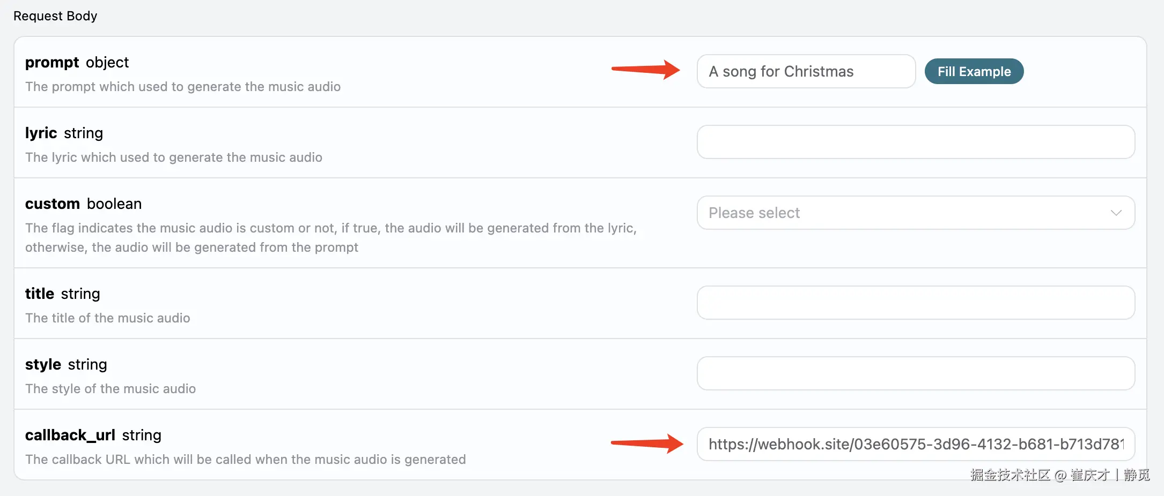Click the empty title input field
Screen dimensions: 1164x496
(x=916, y=303)
